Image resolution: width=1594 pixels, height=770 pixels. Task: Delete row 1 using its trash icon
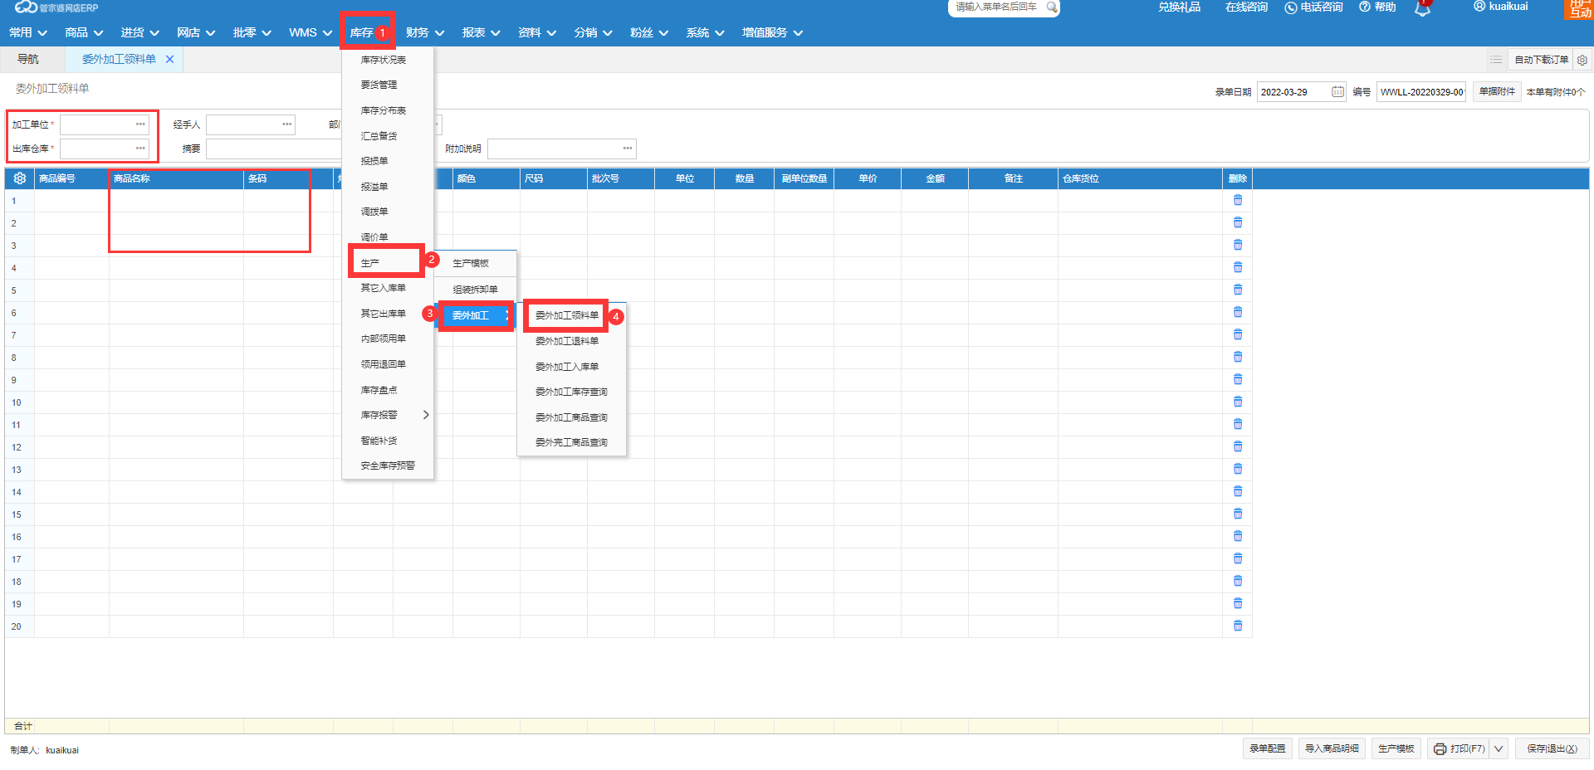[x=1237, y=200]
